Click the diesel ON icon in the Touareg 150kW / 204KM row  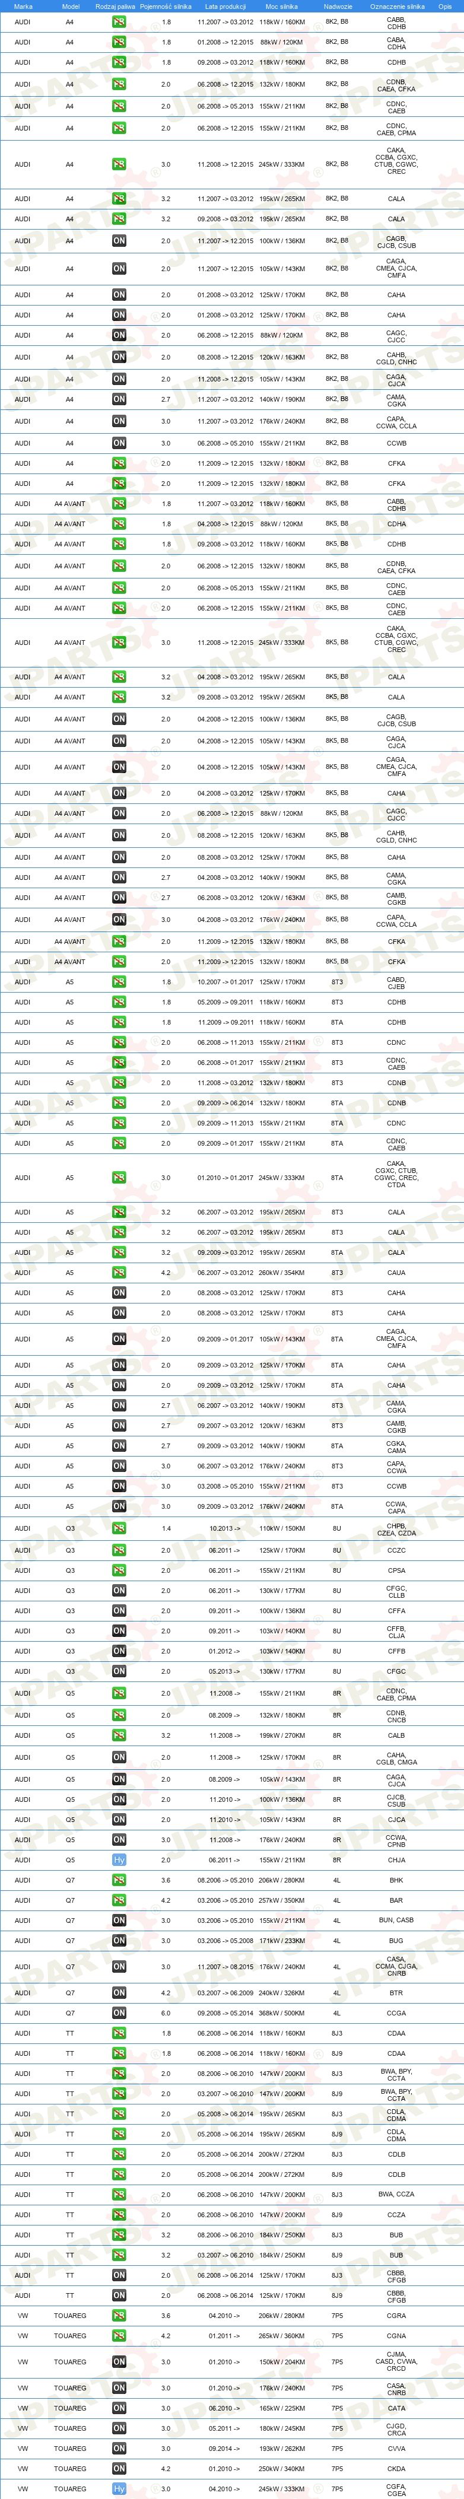(119, 2362)
